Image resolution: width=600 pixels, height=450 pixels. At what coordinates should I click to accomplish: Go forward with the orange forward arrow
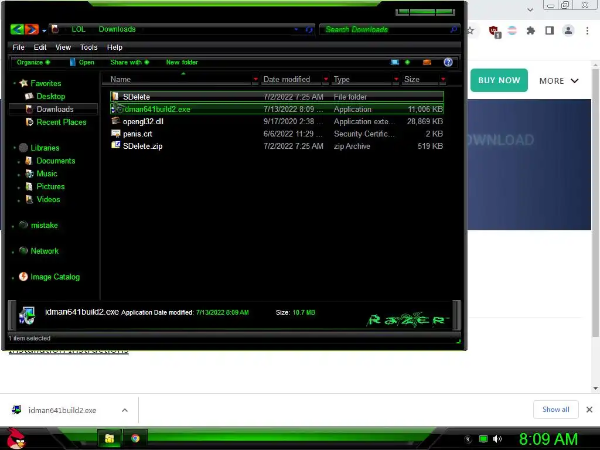tap(32, 29)
